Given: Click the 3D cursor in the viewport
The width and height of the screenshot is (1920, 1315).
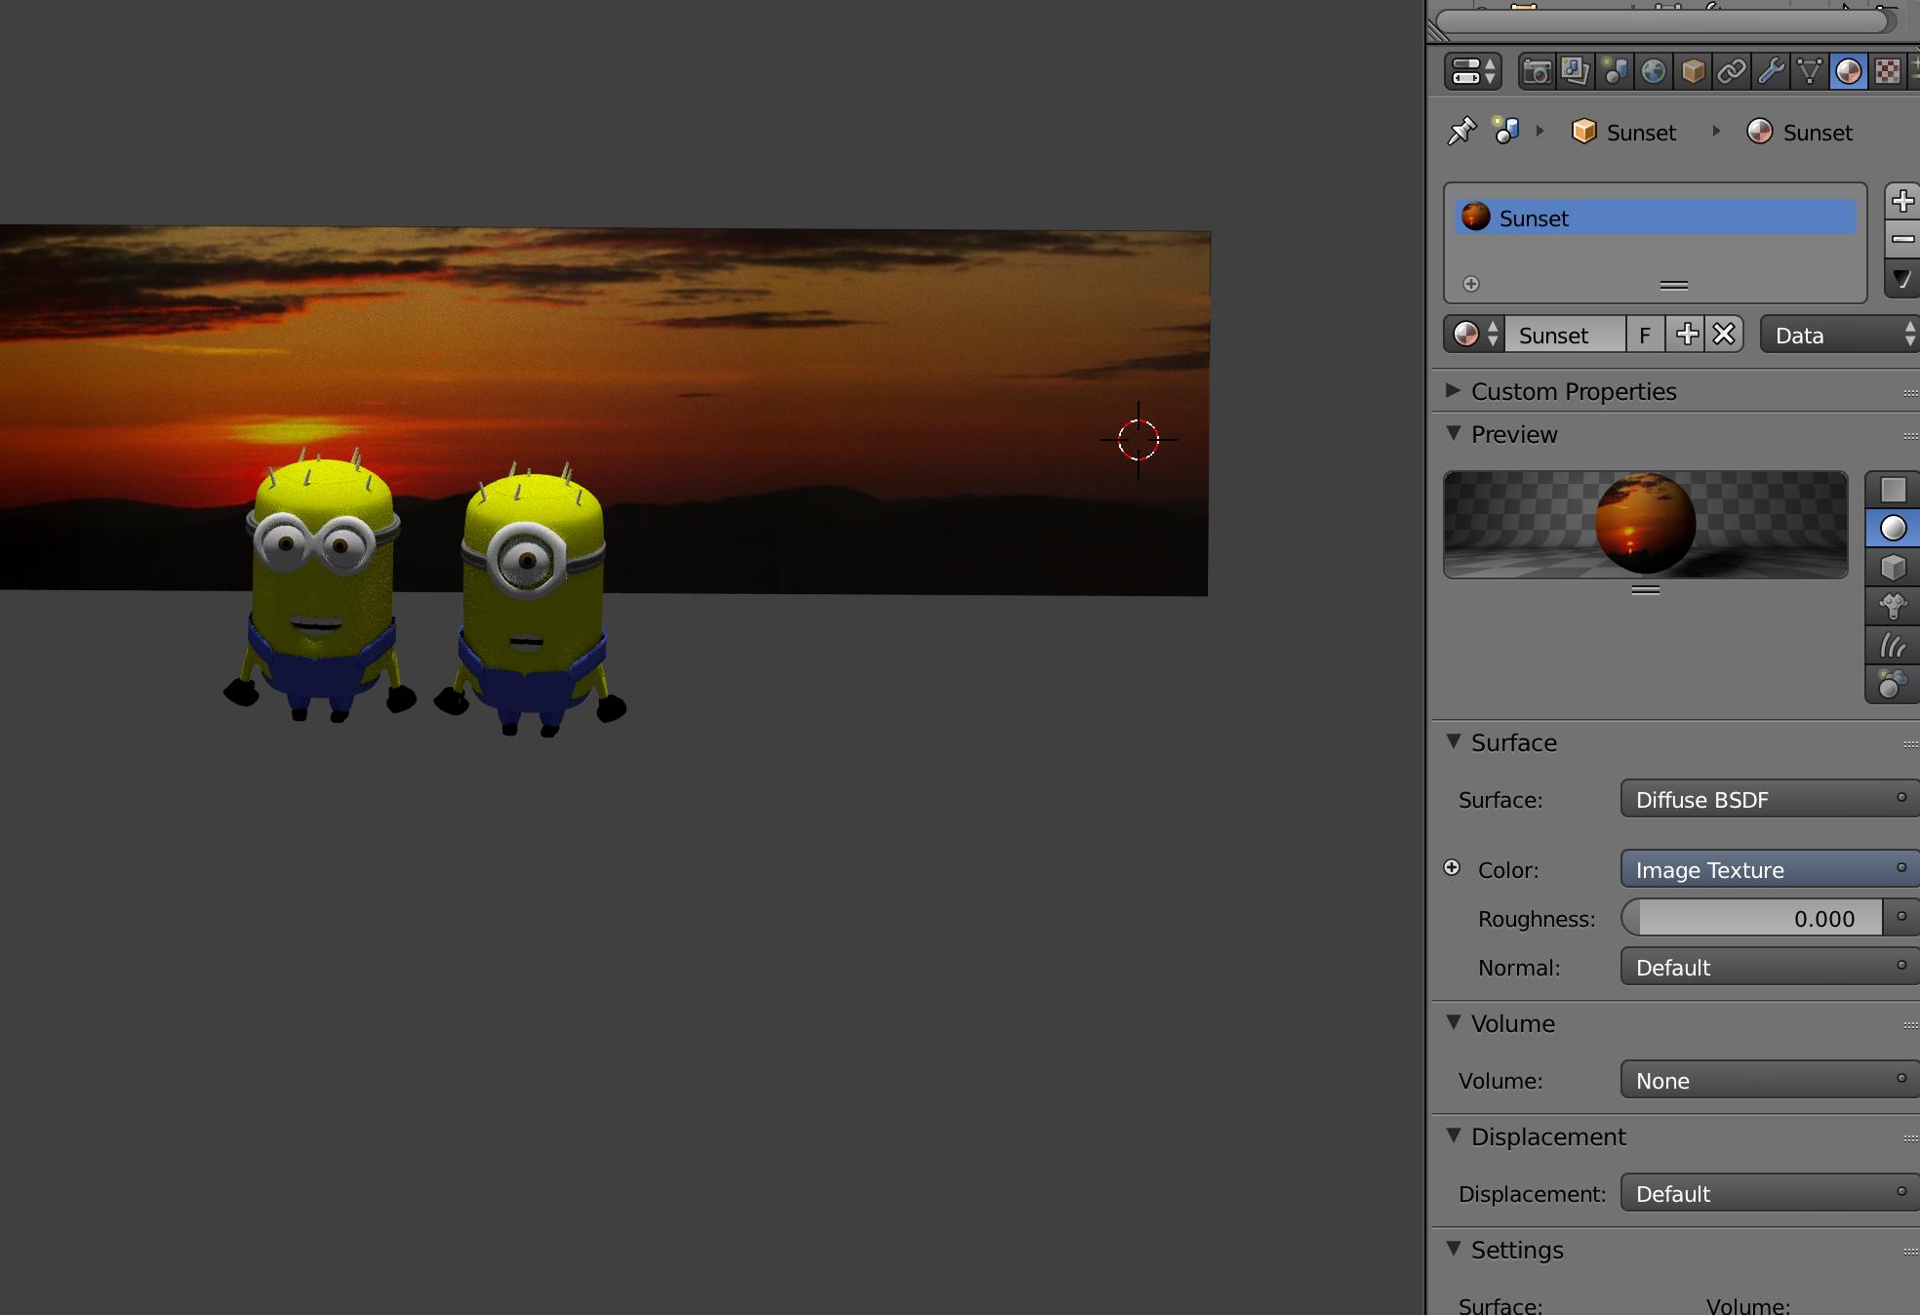Looking at the screenshot, I should [1138, 440].
